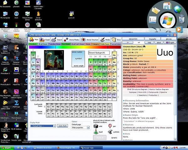Open the WinAVI Video Converter desktop icon
188x150 pixels.
tap(38, 5)
